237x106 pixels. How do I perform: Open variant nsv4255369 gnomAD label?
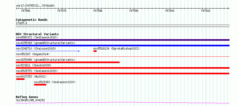(x=46, y=43)
